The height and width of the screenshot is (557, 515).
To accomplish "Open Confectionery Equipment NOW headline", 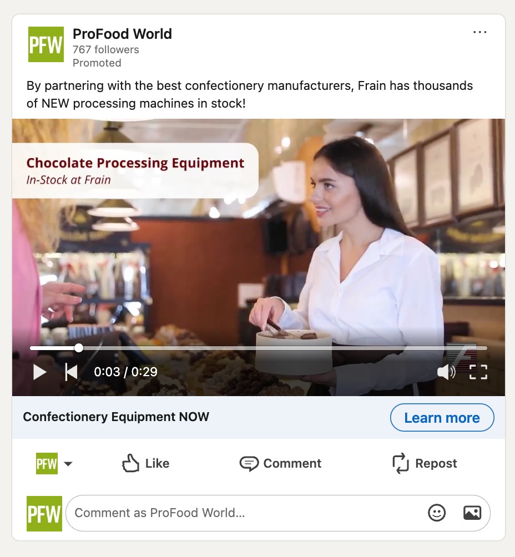I will pos(116,417).
